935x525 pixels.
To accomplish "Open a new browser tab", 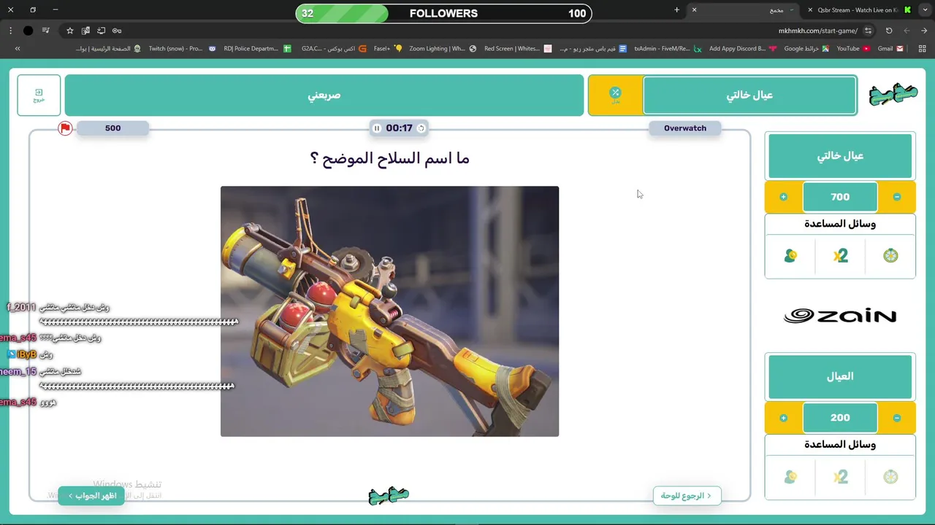I will tap(676, 10).
